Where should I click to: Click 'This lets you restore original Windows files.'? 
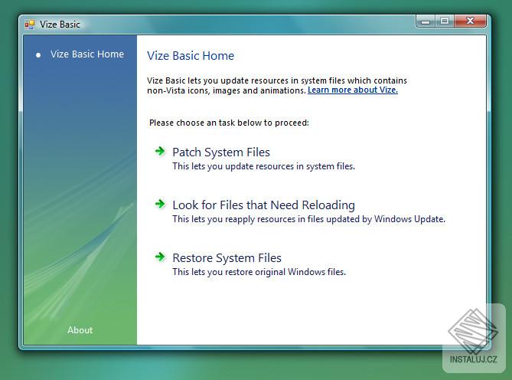pyautogui.click(x=259, y=272)
